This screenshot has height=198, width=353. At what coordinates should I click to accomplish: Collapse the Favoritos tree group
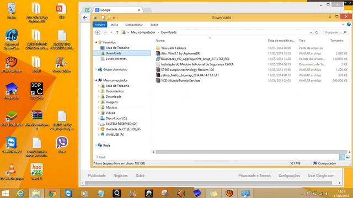(x=96, y=42)
